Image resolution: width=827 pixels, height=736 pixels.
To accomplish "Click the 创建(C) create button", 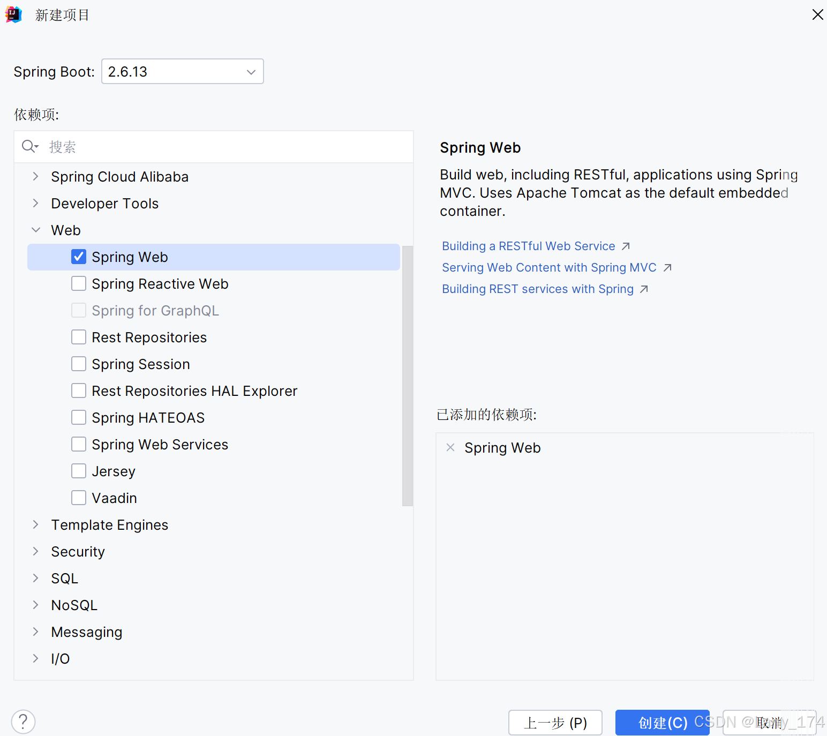I will (x=663, y=723).
